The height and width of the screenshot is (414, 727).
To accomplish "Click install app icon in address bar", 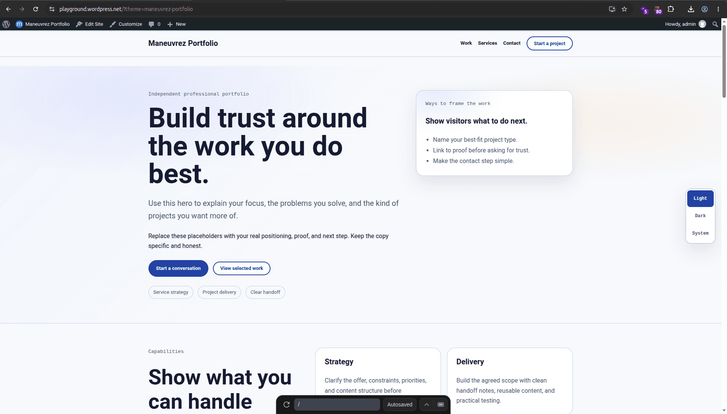I will click(612, 9).
